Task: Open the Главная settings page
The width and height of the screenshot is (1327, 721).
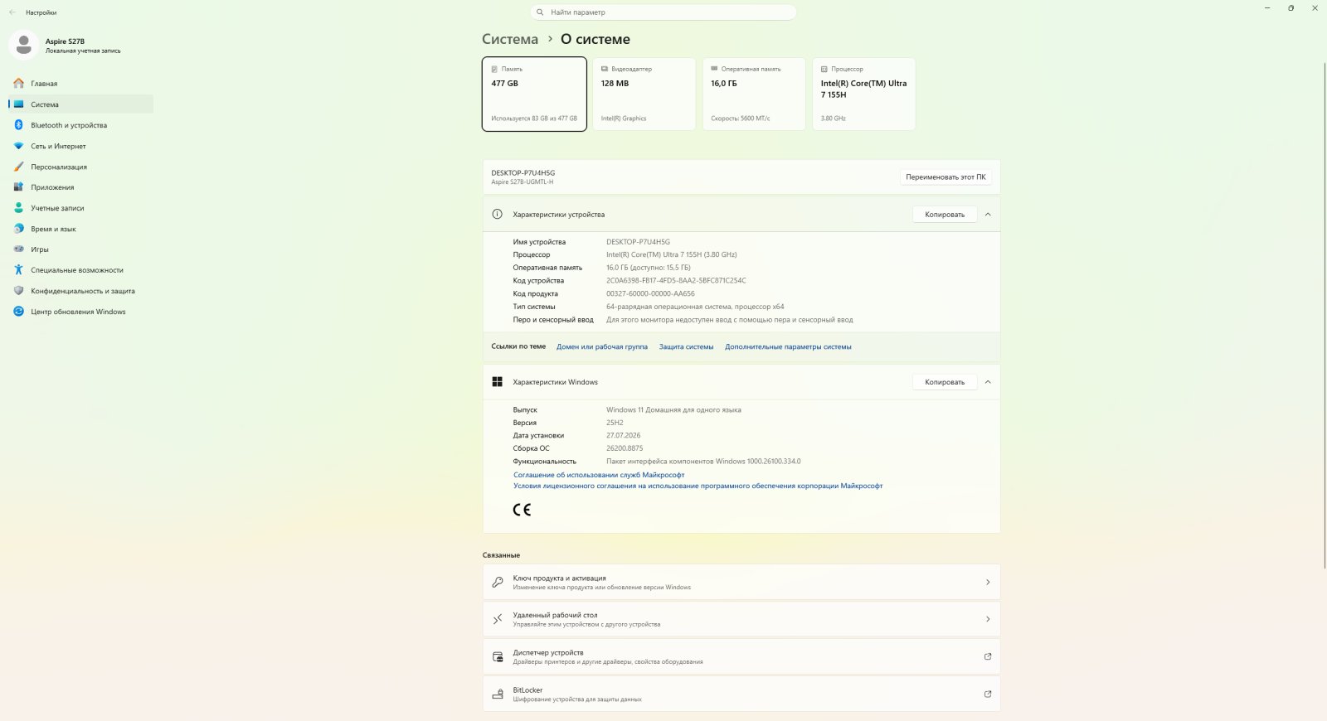Action: (x=81, y=84)
